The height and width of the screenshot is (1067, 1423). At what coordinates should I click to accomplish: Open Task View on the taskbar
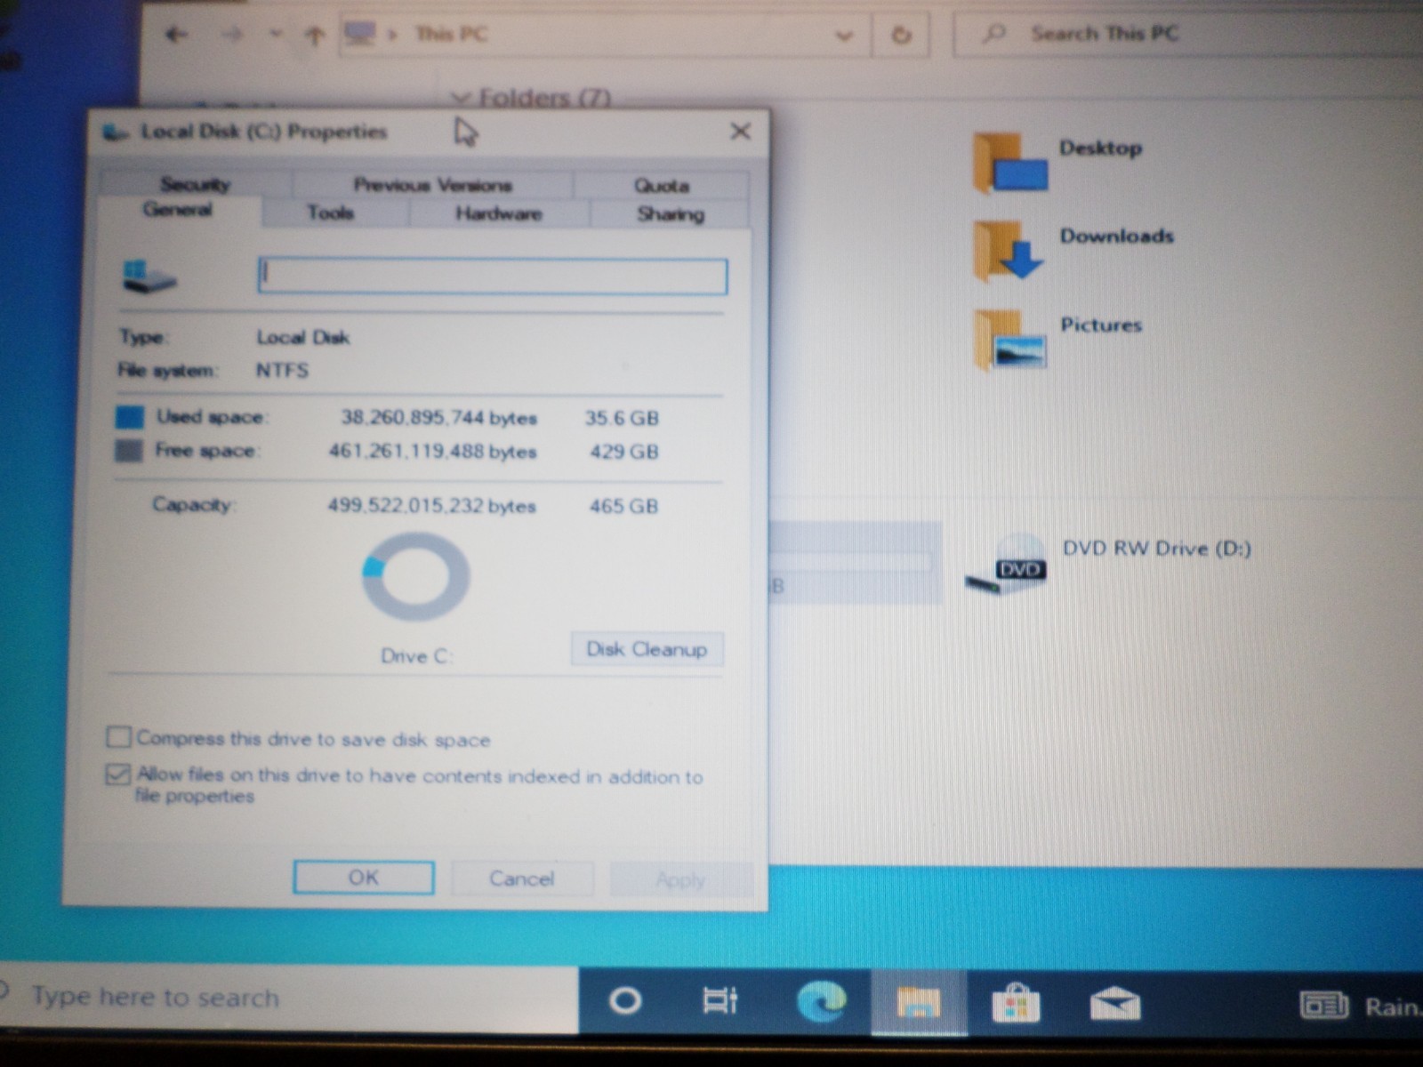click(720, 1001)
